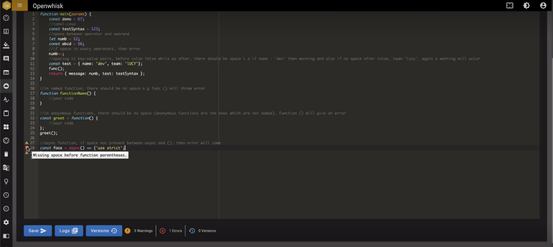Collapse greet function fold at line 22
The image size is (553, 247).
37,118
